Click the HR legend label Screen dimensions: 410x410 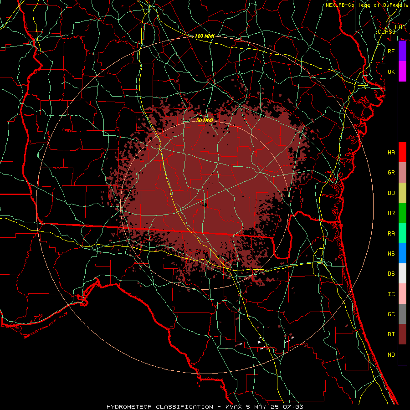(x=391, y=213)
